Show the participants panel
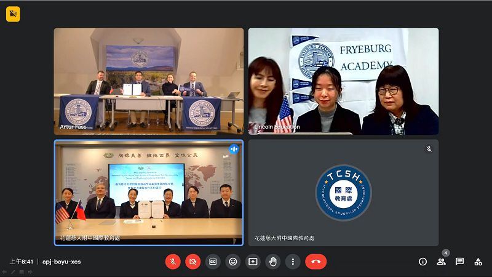 coord(441,262)
